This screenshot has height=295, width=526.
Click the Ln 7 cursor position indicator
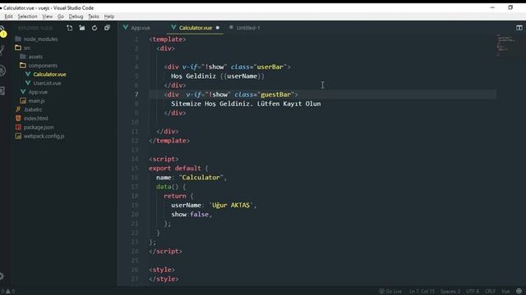click(x=422, y=292)
